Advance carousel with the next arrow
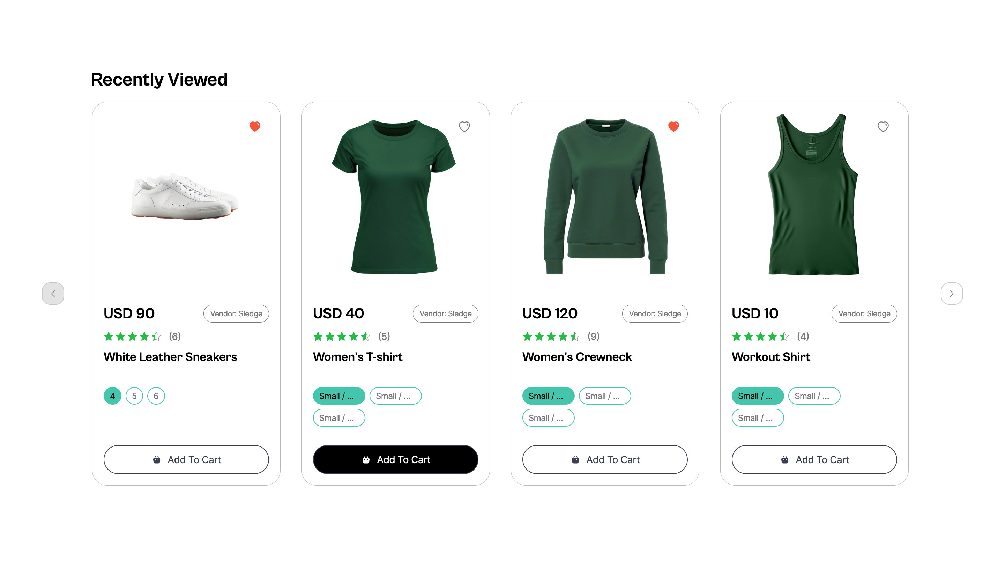 click(952, 294)
